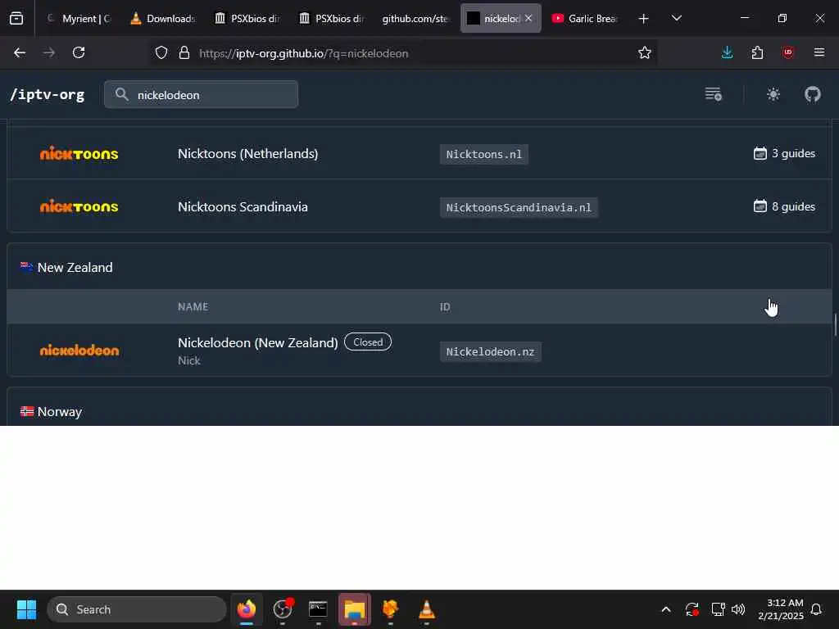Click the Nicktoons Scandinavia logo

(x=79, y=206)
